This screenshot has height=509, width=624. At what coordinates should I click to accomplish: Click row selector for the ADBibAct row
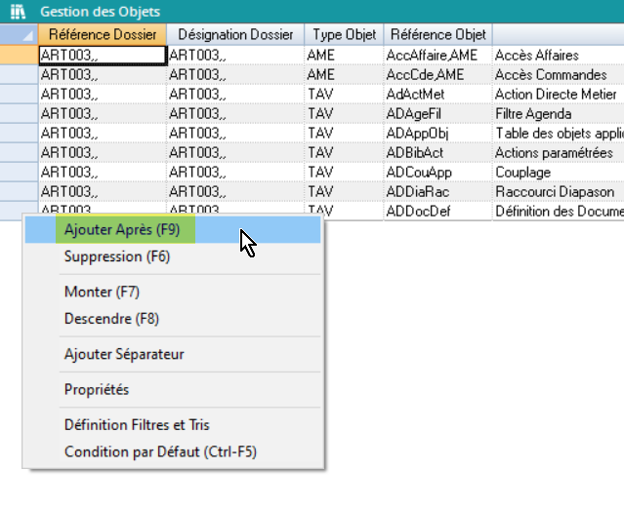[x=19, y=153]
